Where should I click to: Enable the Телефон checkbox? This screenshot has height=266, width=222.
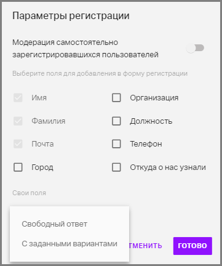coord(116,144)
